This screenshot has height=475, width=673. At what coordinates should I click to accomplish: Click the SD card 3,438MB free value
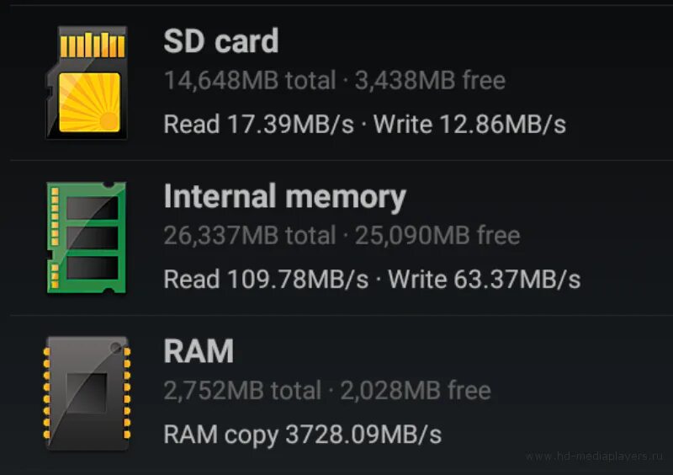coord(431,81)
